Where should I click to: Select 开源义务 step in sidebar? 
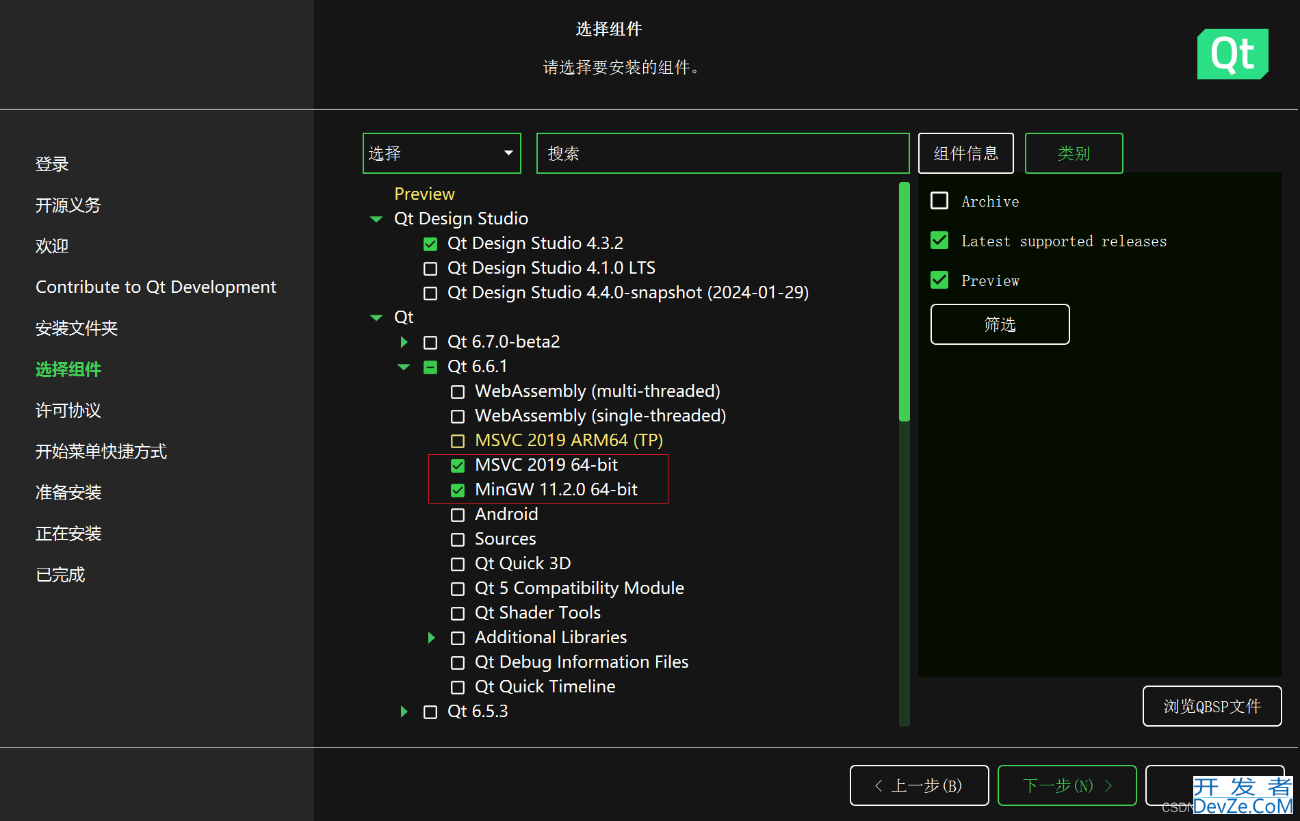68,205
